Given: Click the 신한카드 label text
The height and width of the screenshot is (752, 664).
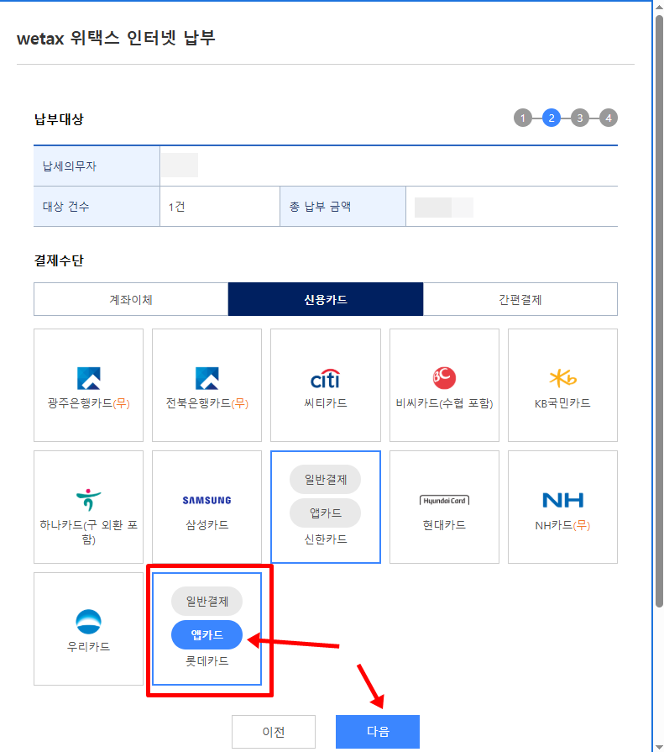Looking at the screenshot, I should [x=326, y=539].
